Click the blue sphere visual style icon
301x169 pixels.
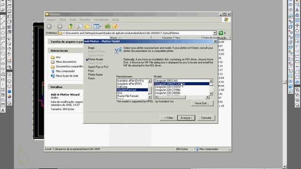click(x=9, y=92)
